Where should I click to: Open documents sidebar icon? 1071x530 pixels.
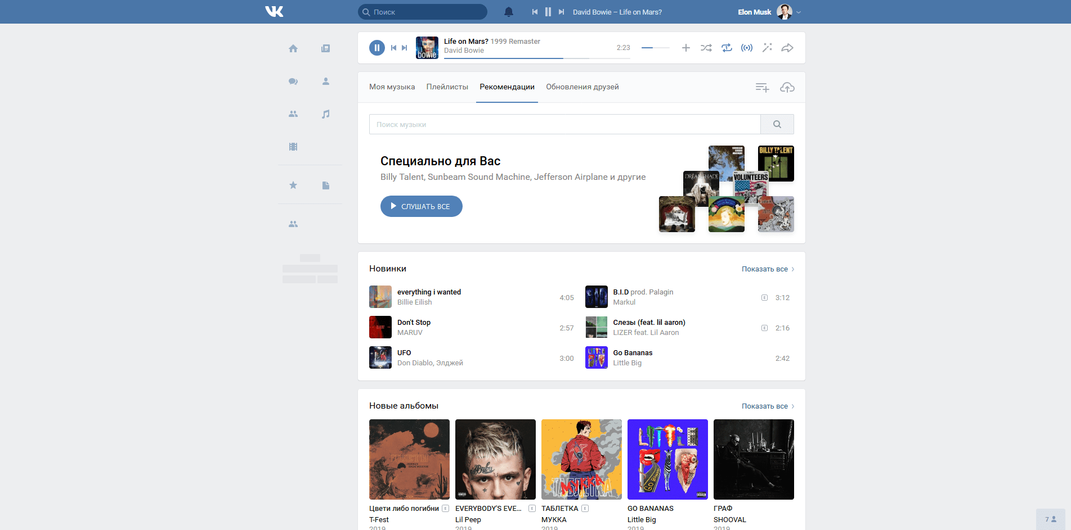point(326,185)
